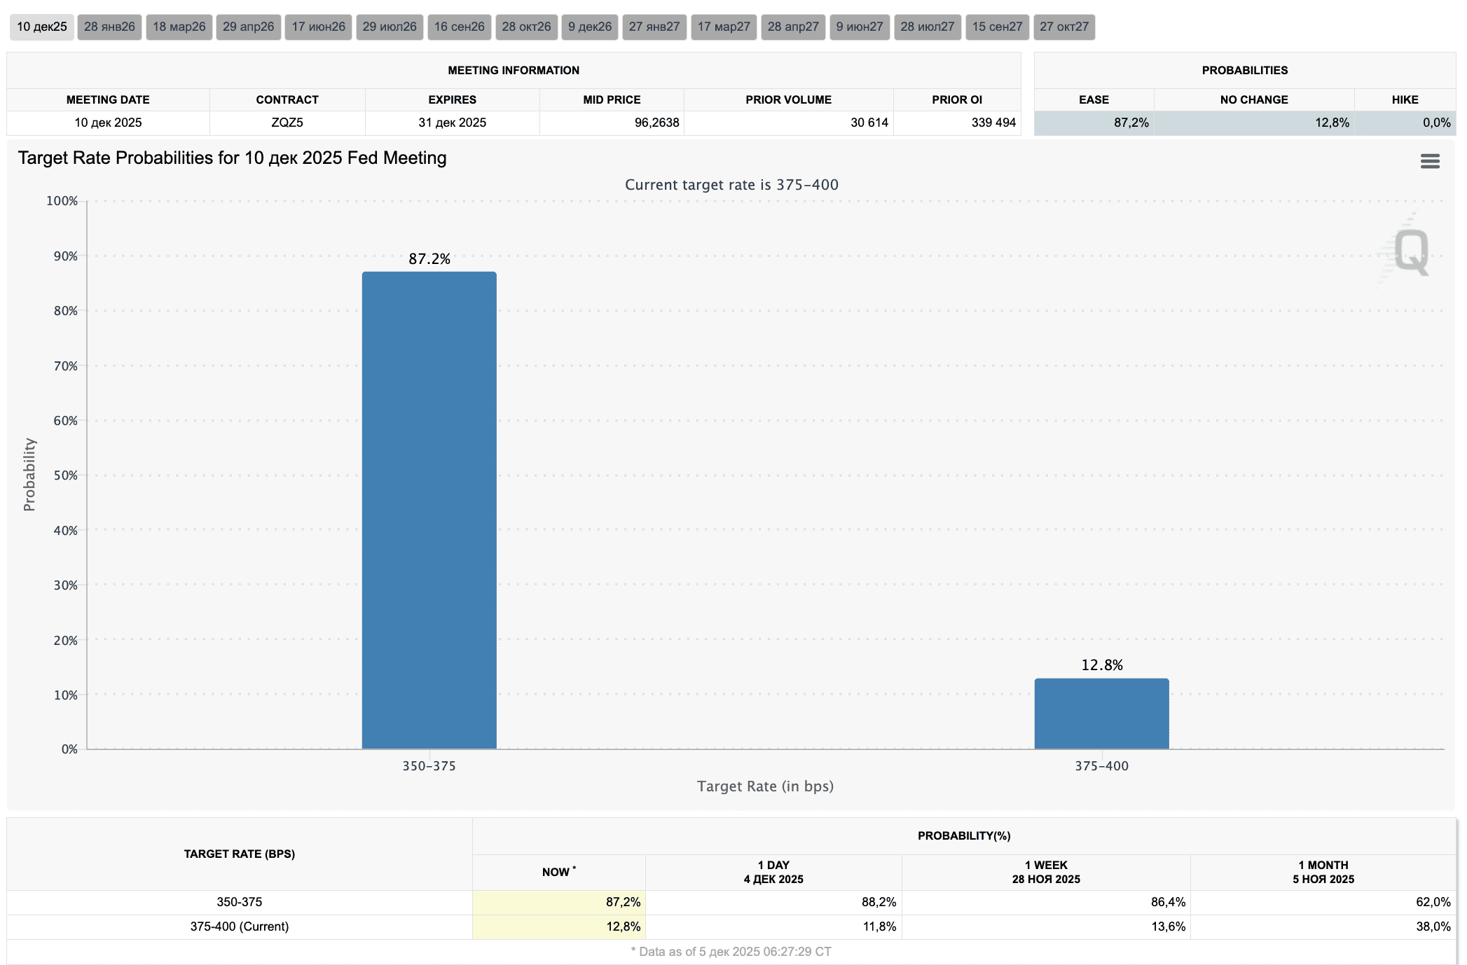Click the highlighted NOW value 87,2%
Image resolution: width=1467 pixels, height=965 pixels.
tap(558, 902)
